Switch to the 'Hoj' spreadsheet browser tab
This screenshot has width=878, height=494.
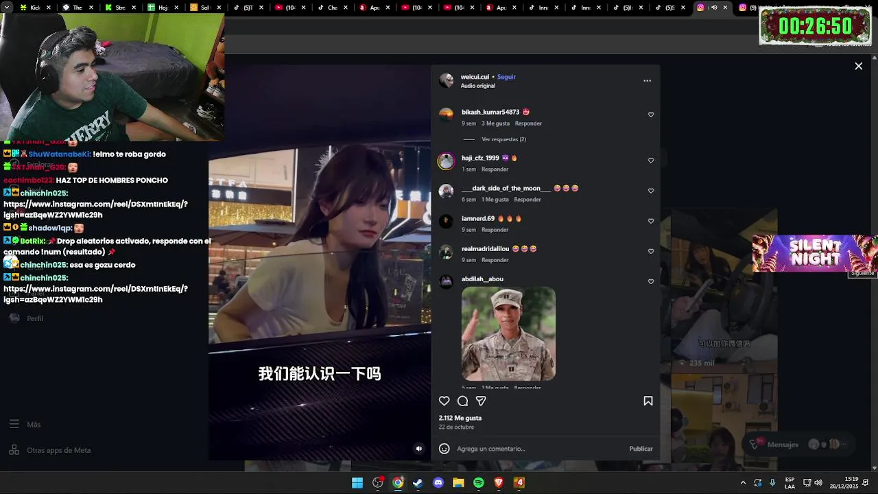163,8
